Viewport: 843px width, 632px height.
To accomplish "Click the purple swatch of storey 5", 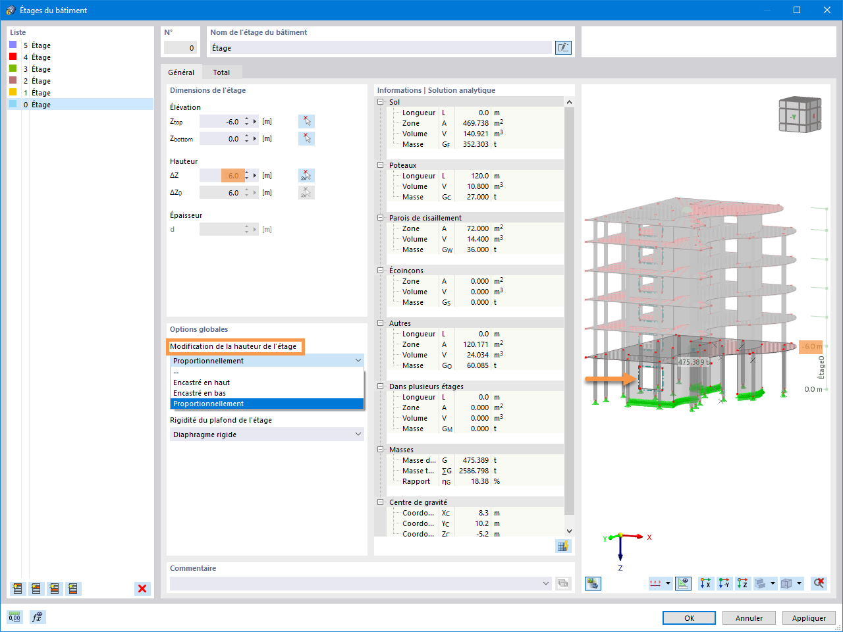I will click(x=13, y=45).
